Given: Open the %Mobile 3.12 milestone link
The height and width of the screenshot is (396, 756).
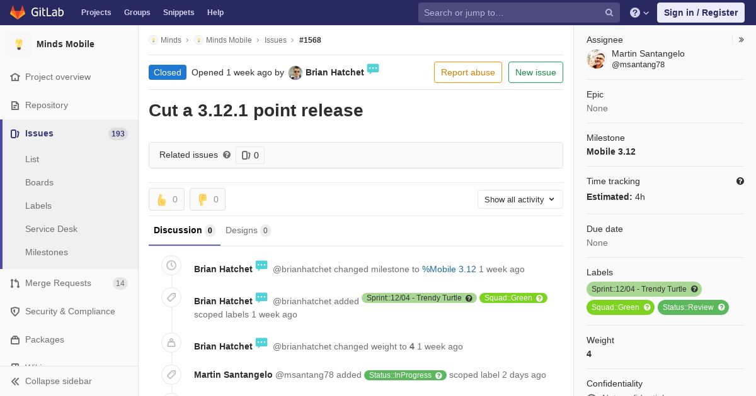Looking at the screenshot, I should 449,269.
